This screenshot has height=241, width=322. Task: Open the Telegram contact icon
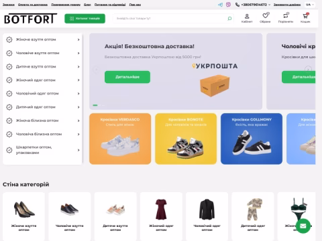220,5
